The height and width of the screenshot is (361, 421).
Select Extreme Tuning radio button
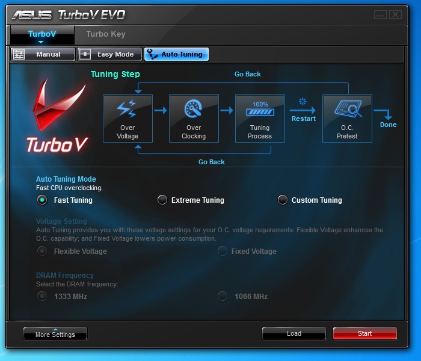coord(162,200)
